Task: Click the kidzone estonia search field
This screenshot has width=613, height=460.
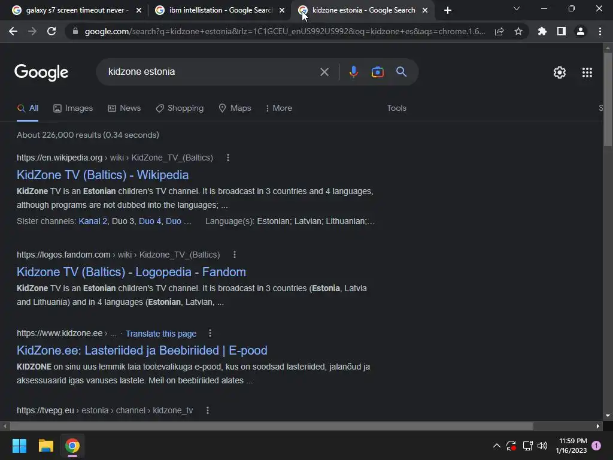Action: coord(211,72)
